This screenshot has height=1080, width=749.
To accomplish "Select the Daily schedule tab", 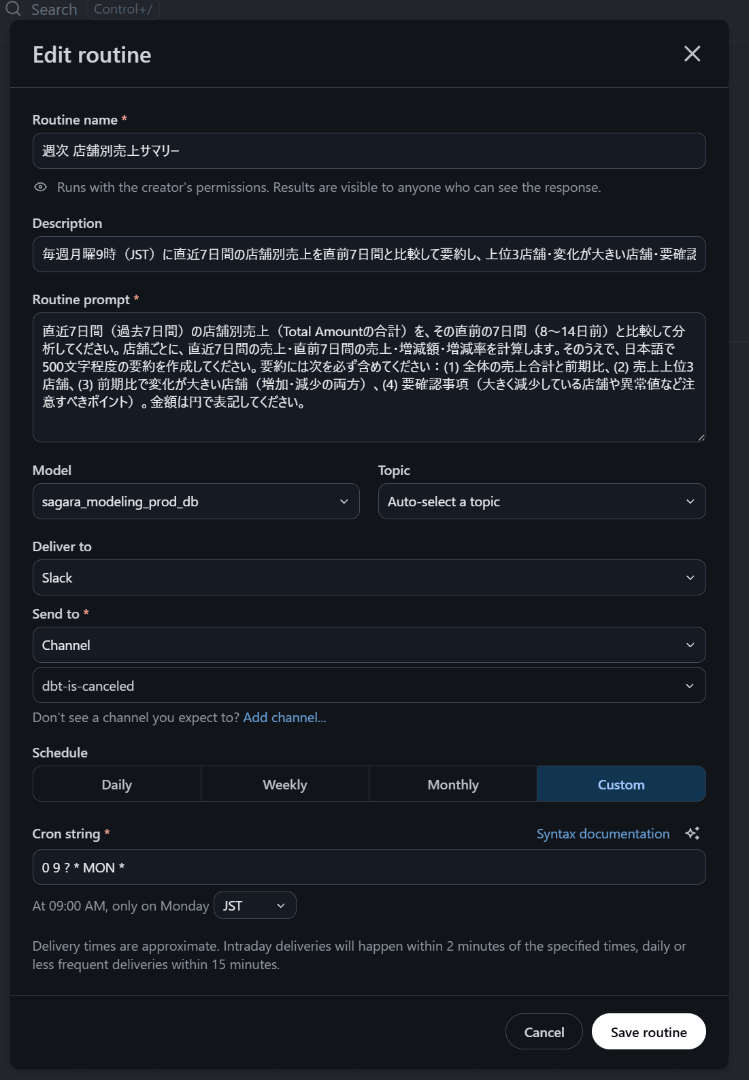I will coord(117,784).
